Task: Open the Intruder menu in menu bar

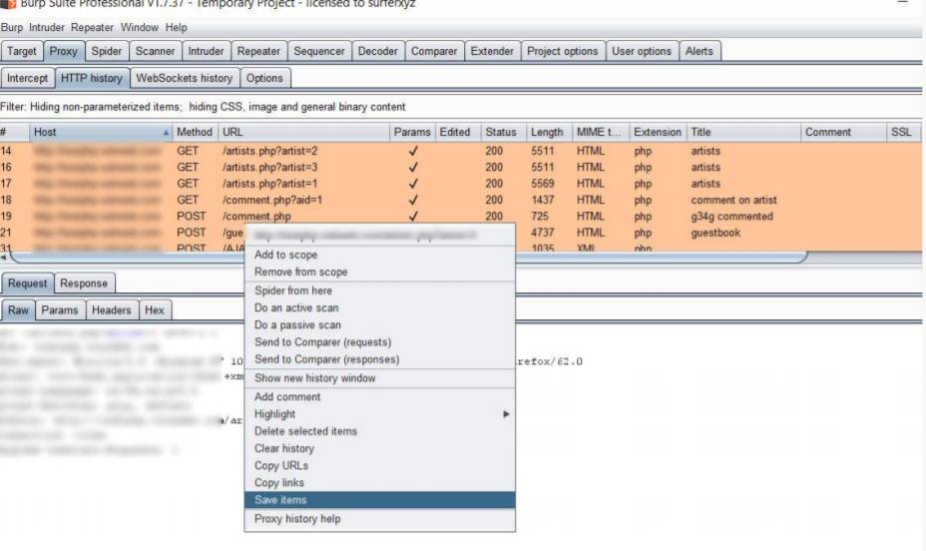Action: tap(47, 27)
